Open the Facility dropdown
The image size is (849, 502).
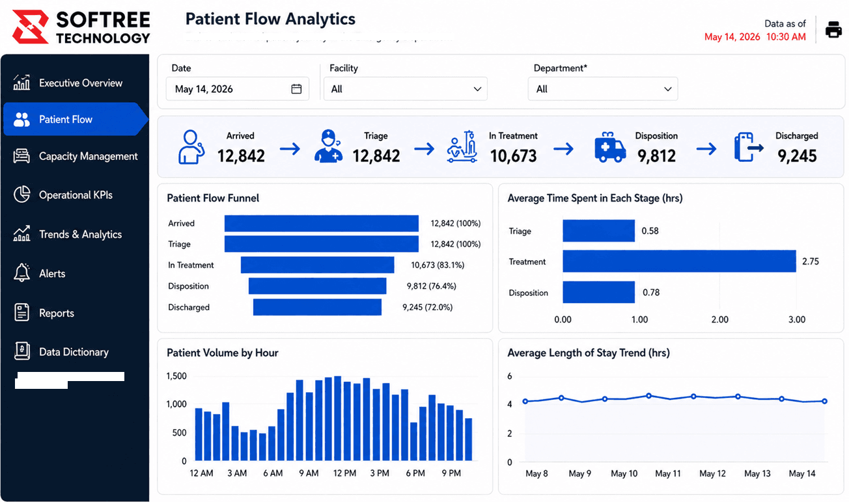point(405,89)
